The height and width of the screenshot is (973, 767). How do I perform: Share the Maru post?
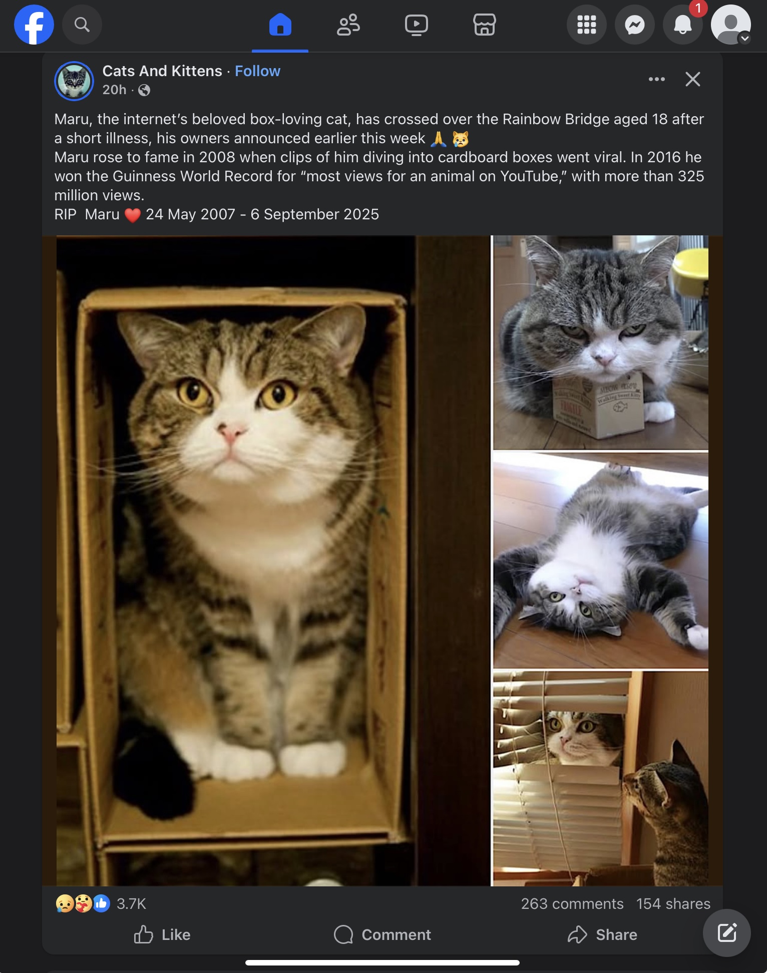point(603,934)
